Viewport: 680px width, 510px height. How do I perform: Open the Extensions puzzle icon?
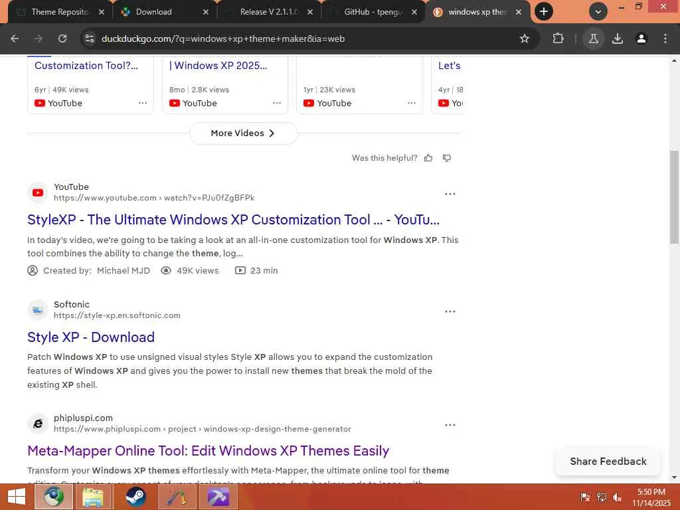coord(558,39)
